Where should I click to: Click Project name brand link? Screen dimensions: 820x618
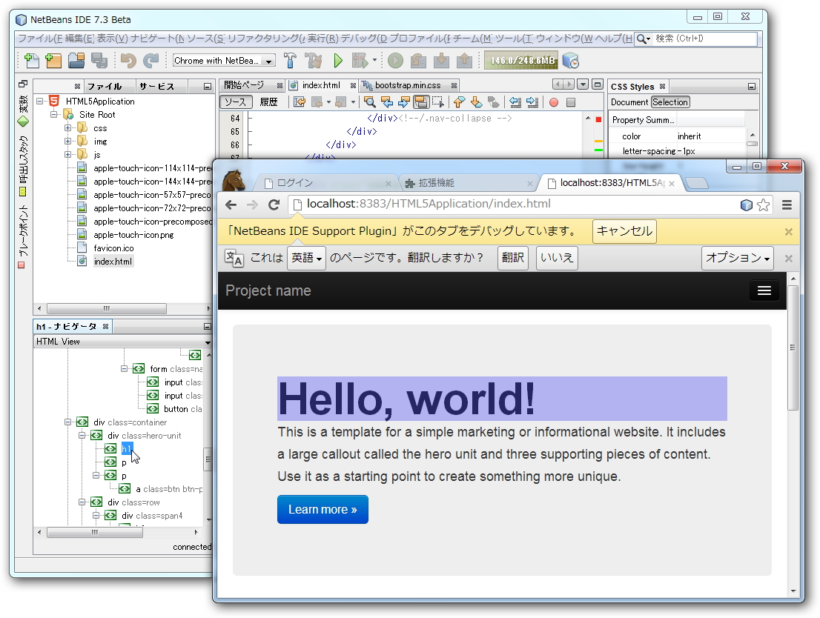click(268, 290)
